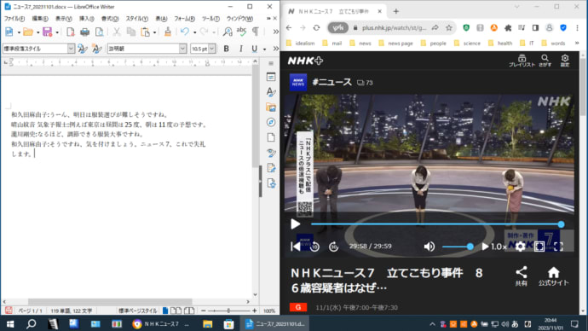Screen dimensions: 588x331
Task: Toggle bold formatting
Action: 226,49
